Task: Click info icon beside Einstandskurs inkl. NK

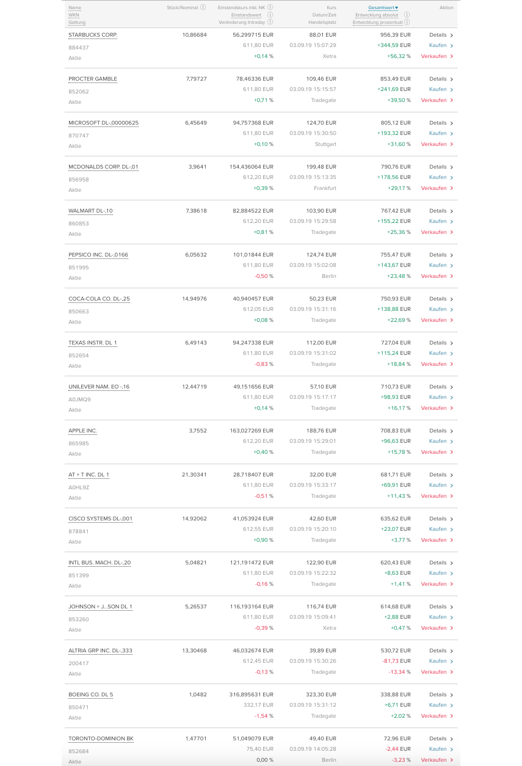Action: click(270, 7)
